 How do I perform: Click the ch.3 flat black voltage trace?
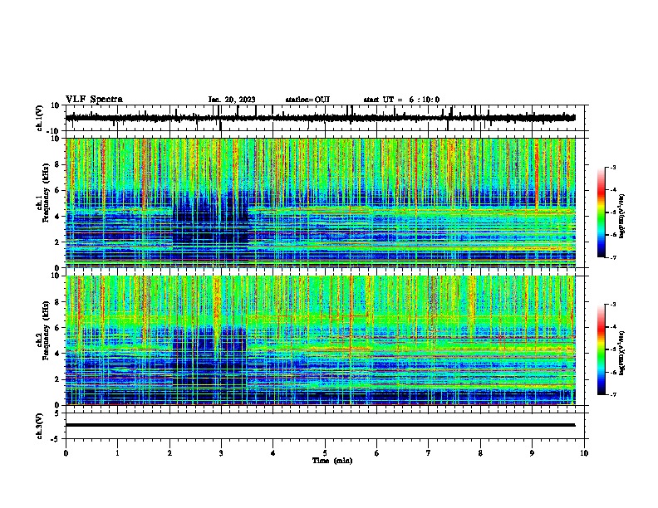(x=320, y=425)
